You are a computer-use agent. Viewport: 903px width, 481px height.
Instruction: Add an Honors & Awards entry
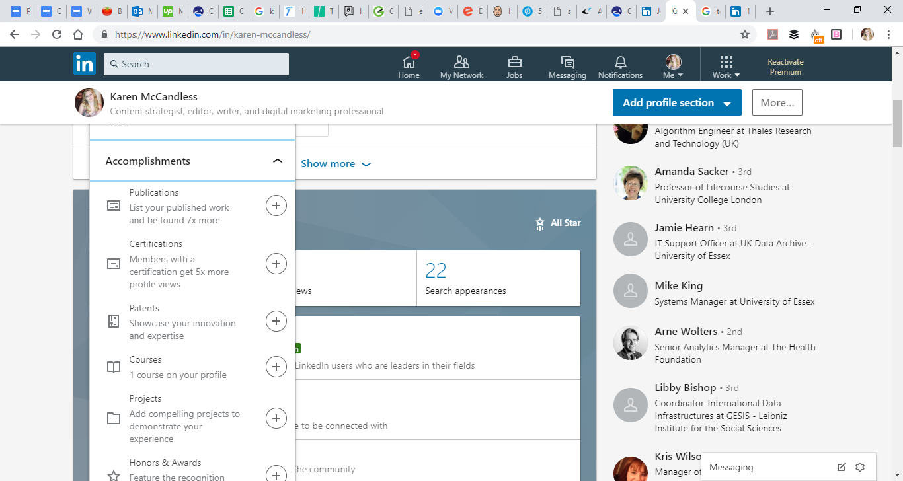click(x=276, y=474)
